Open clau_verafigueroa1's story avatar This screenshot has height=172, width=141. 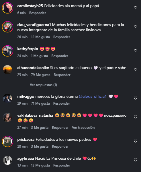coord(7,27)
